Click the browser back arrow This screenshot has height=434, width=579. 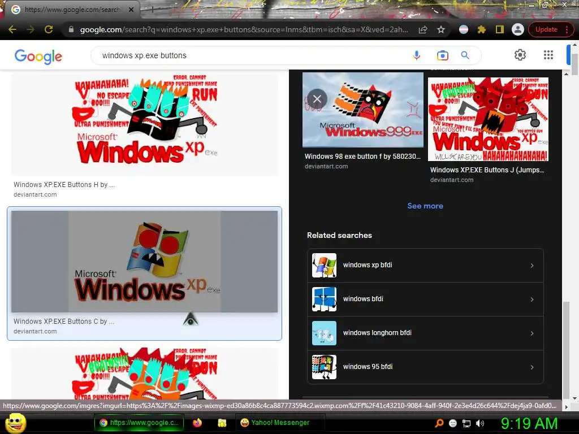click(x=12, y=29)
